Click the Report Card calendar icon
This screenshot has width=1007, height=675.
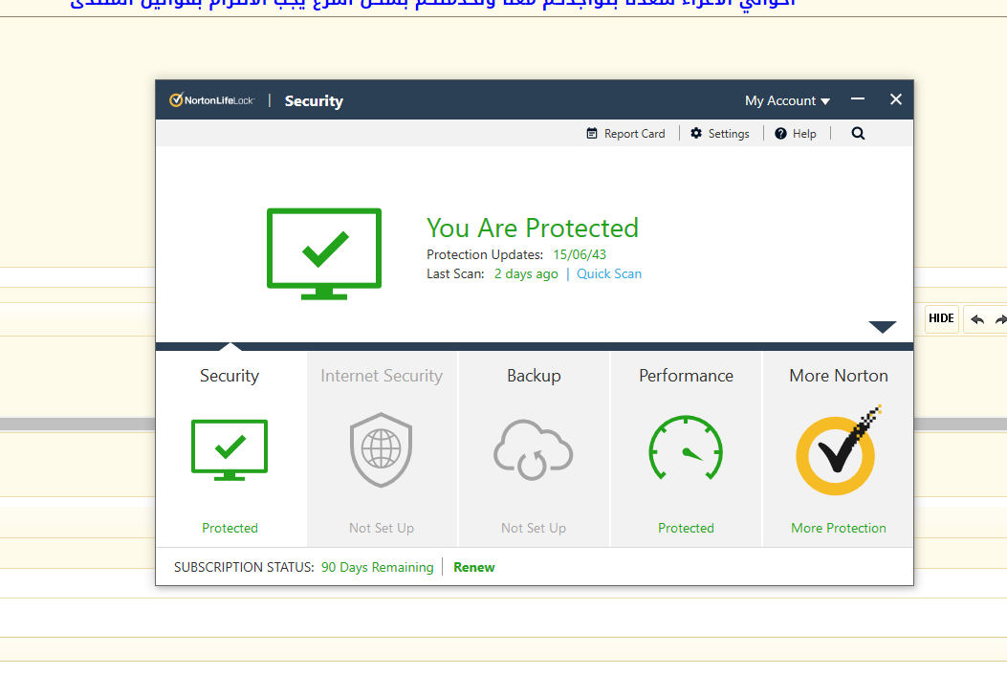tap(592, 134)
